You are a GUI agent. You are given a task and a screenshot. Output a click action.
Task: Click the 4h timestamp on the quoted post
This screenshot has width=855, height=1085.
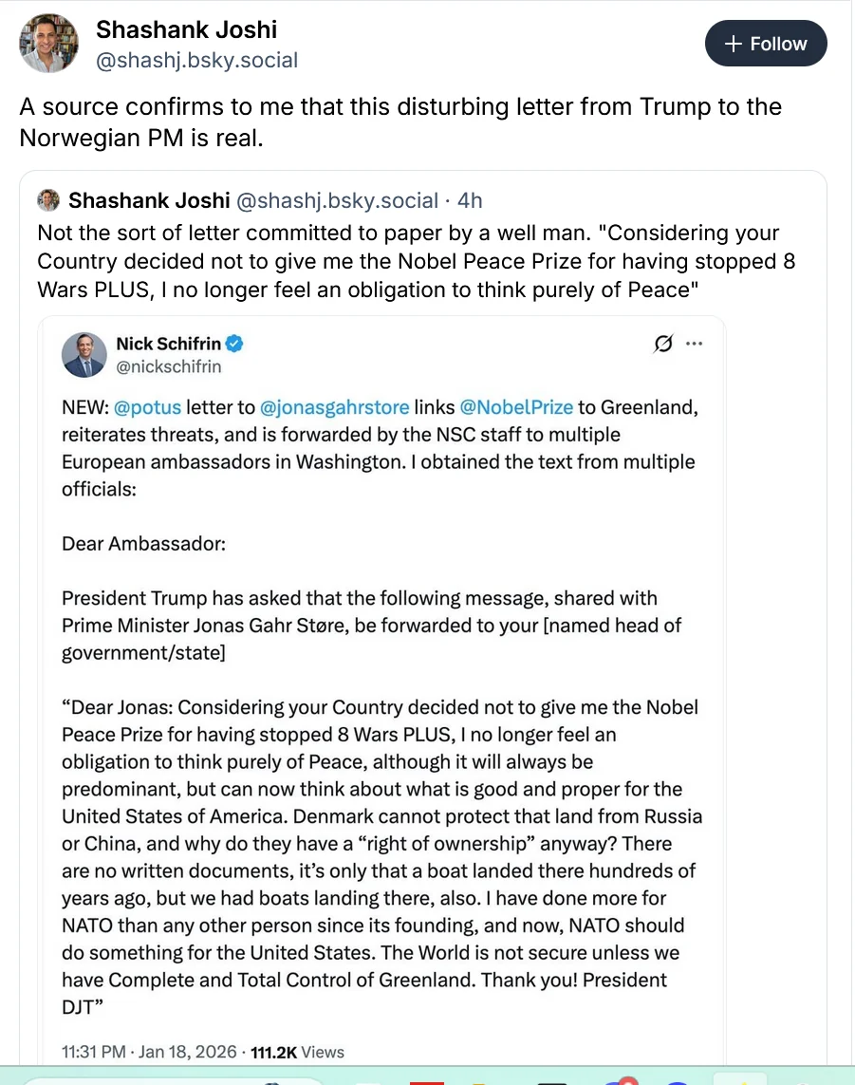pos(473,200)
